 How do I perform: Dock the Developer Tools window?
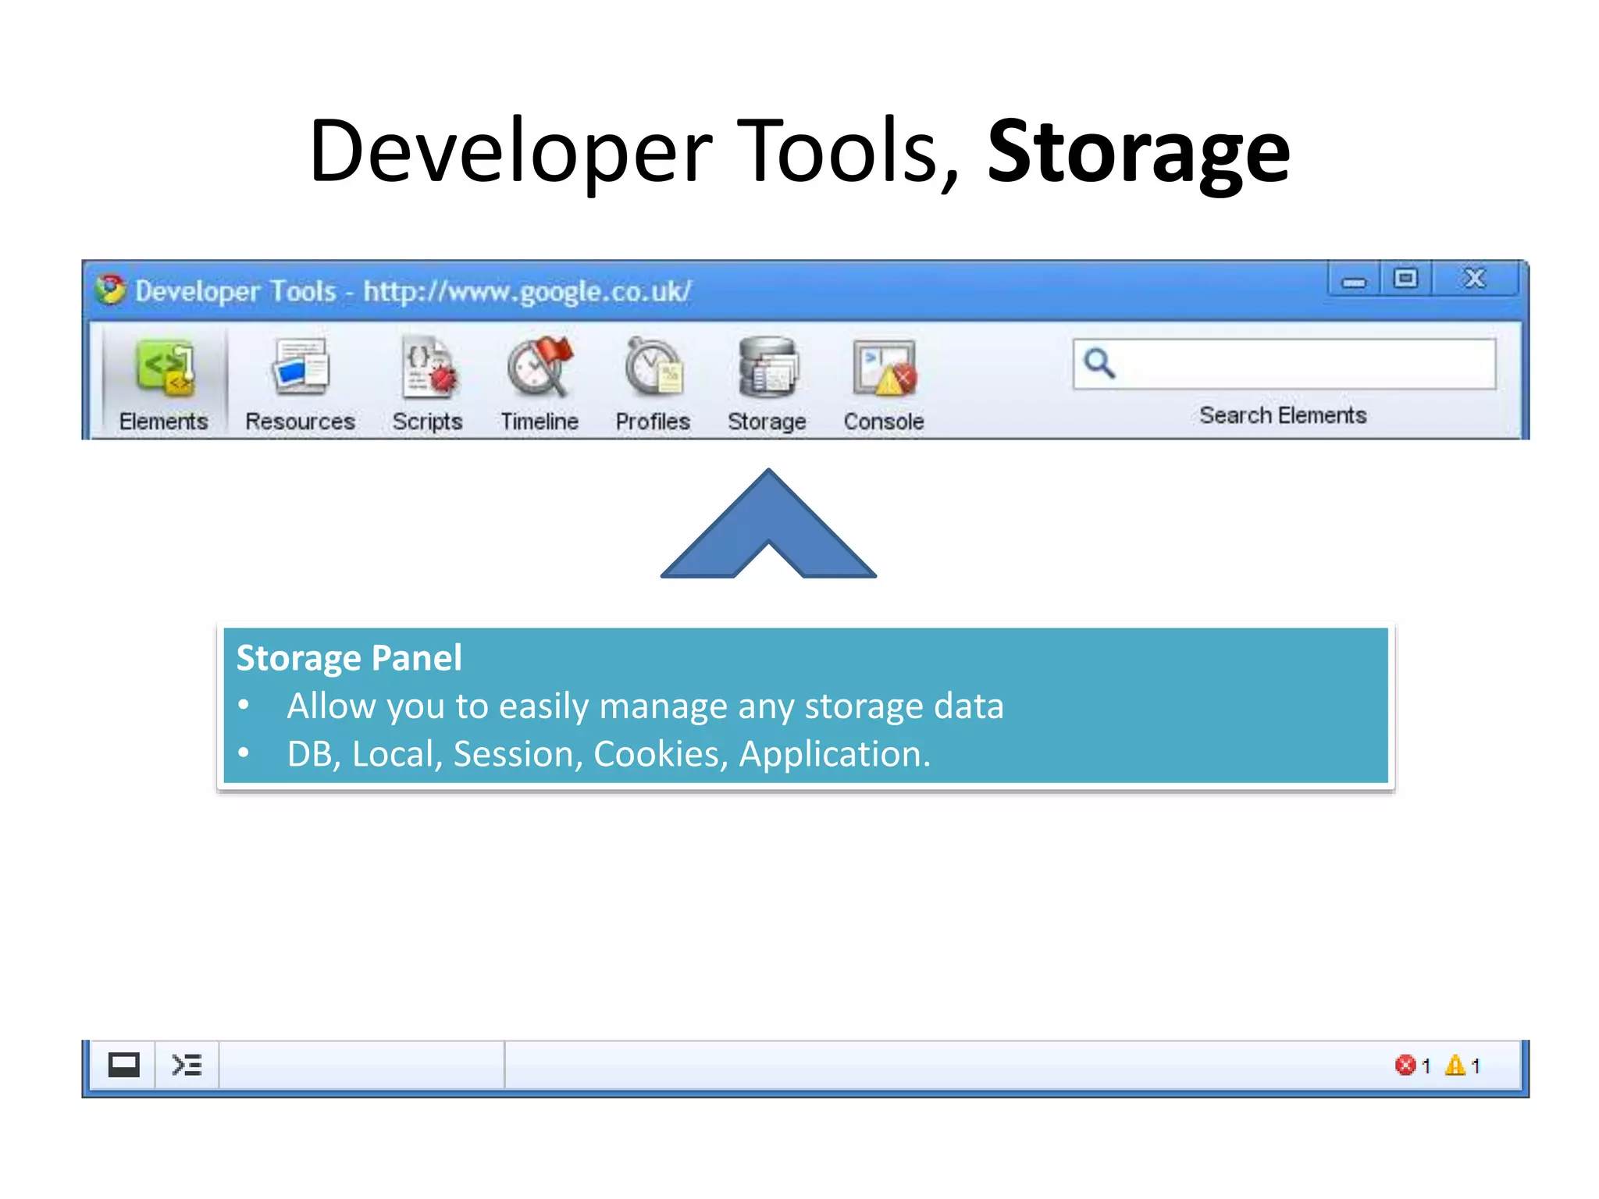click(x=123, y=1065)
